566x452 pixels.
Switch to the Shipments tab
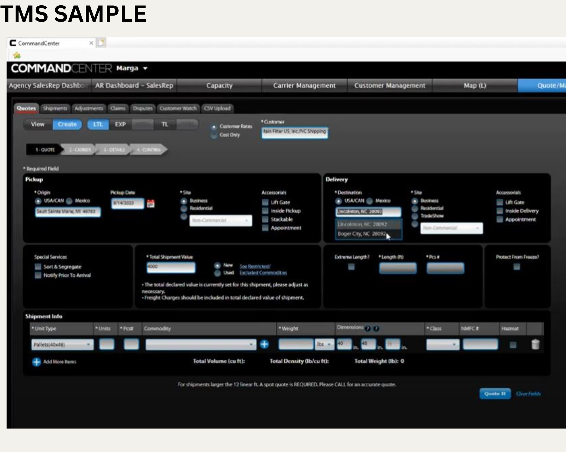[55, 108]
